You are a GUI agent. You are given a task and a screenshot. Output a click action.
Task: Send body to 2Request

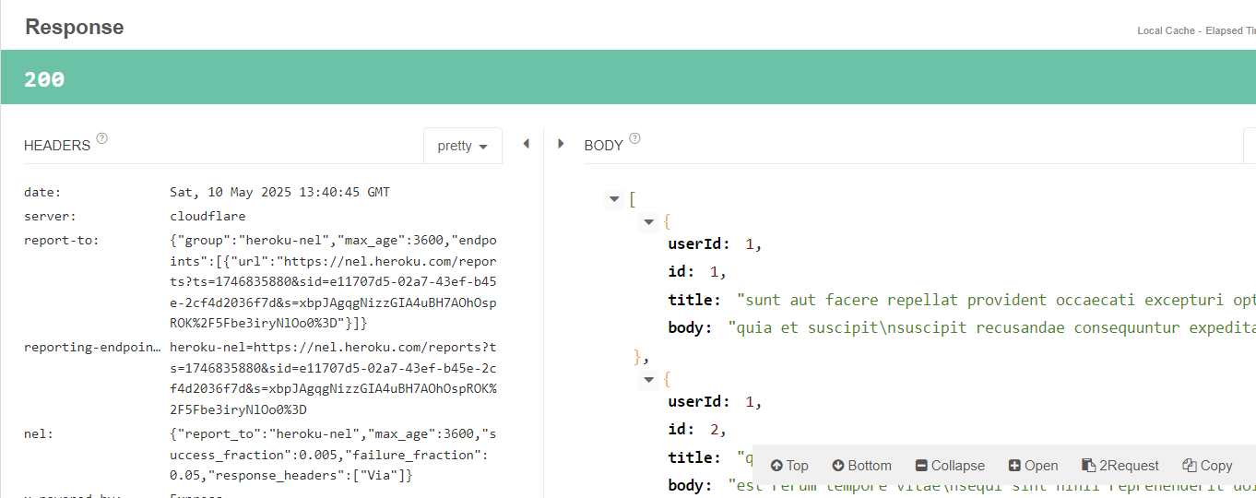(x=1120, y=466)
